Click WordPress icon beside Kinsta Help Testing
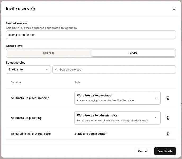 (x=12, y=118)
